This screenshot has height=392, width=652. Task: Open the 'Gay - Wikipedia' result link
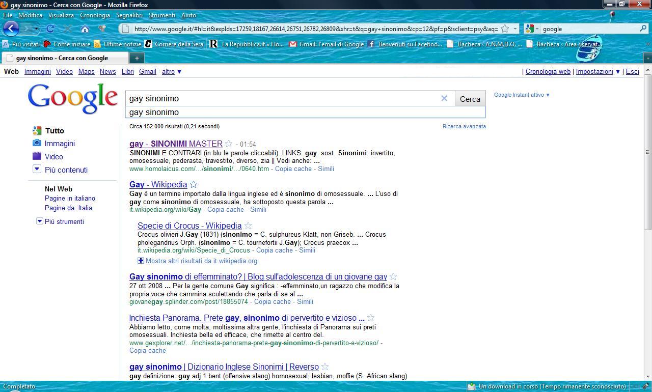(x=158, y=185)
